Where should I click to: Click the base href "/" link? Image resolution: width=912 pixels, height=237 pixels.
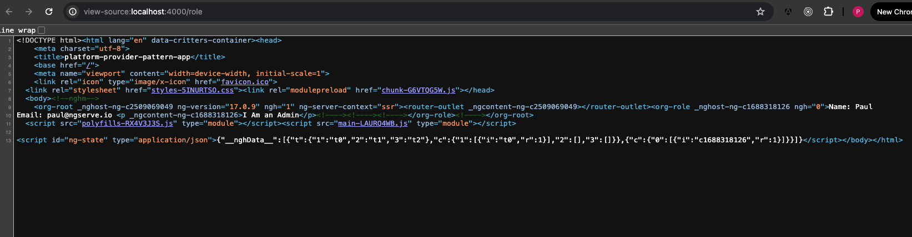coord(88,65)
